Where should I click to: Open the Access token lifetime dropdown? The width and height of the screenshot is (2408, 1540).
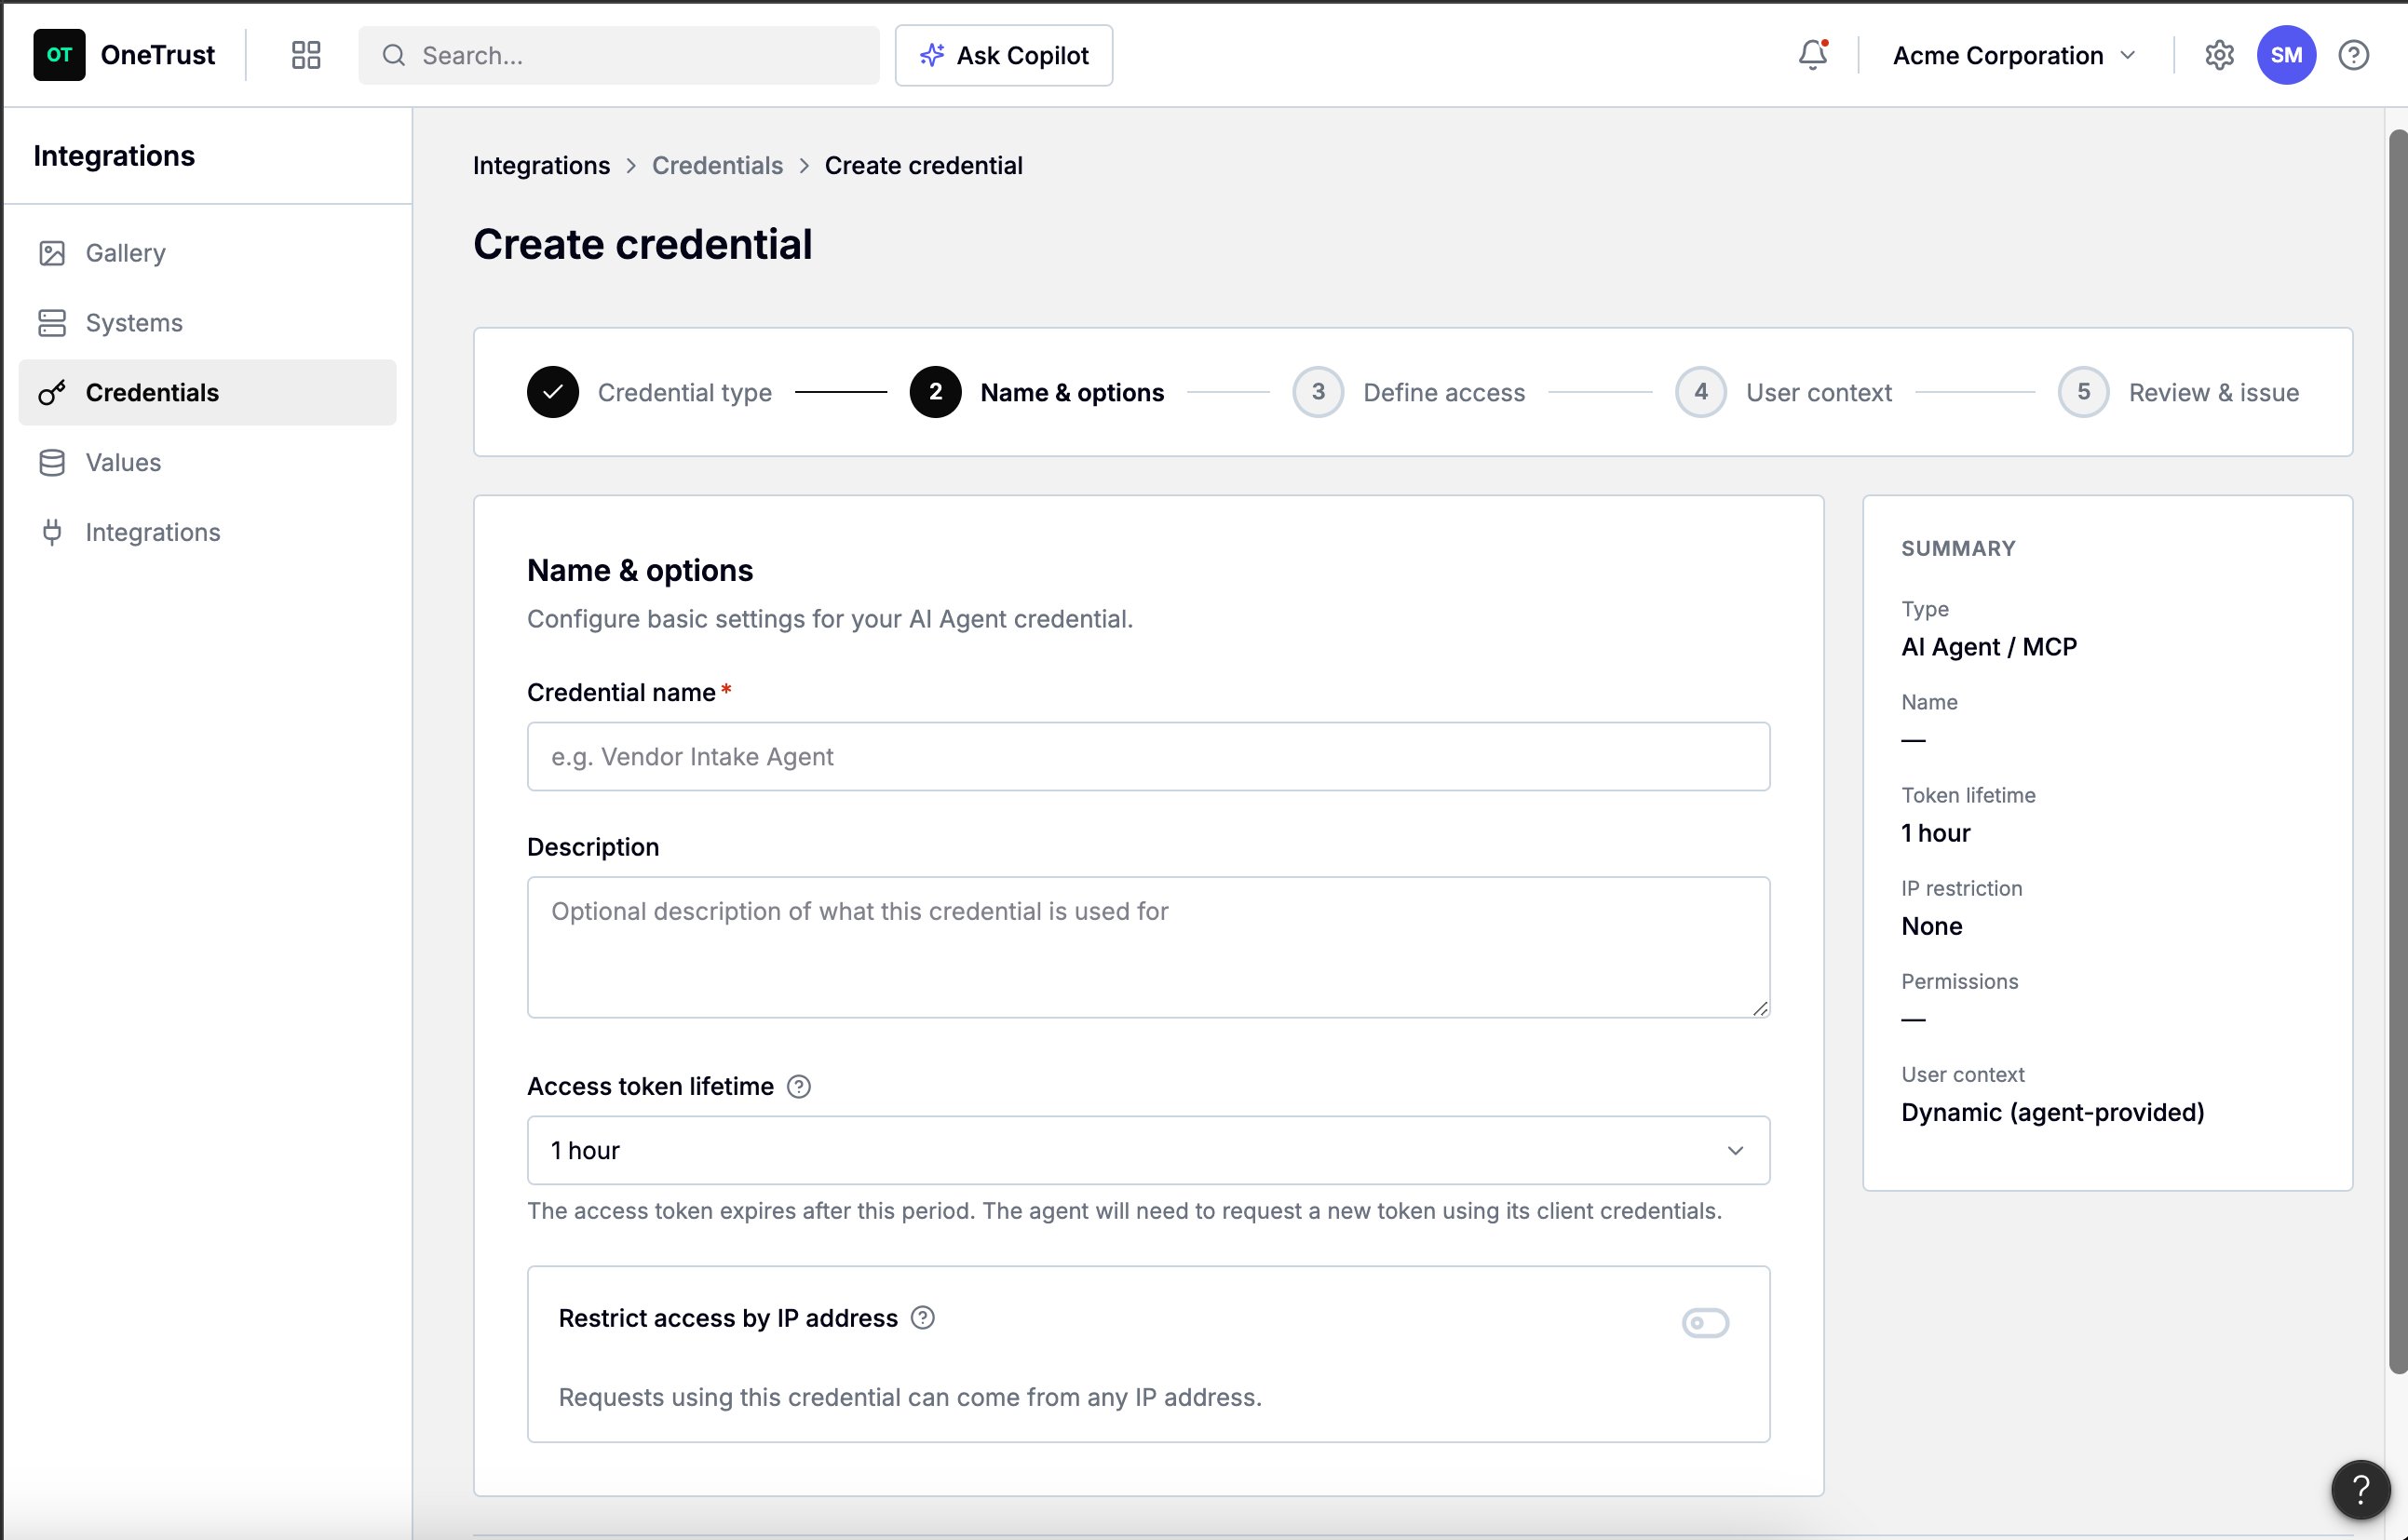[x=1148, y=1151]
